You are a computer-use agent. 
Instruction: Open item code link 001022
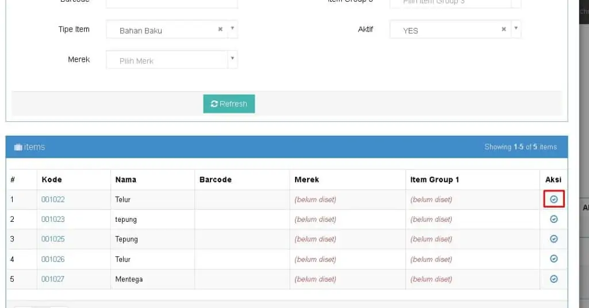(53, 199)
